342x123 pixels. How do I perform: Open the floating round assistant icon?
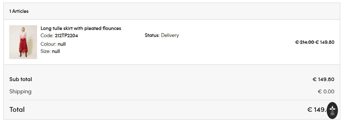point(332,110)
